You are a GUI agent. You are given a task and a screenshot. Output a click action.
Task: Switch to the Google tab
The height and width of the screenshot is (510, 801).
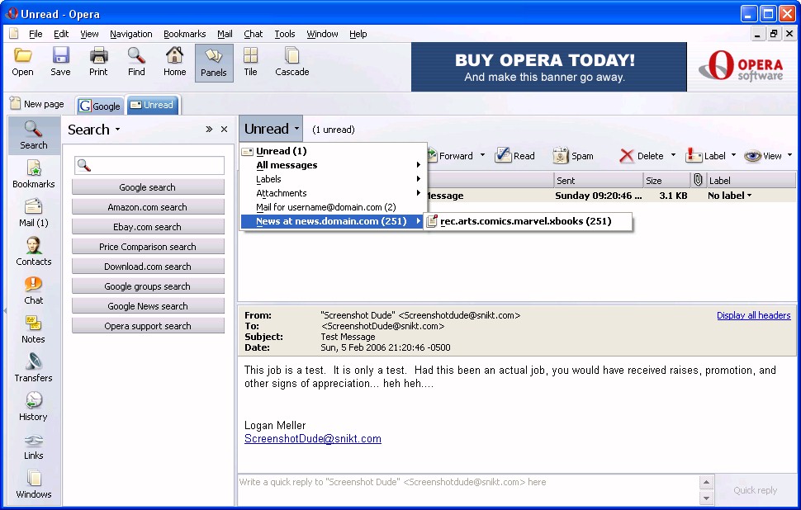pyautogui.click(x=100, y=106)
